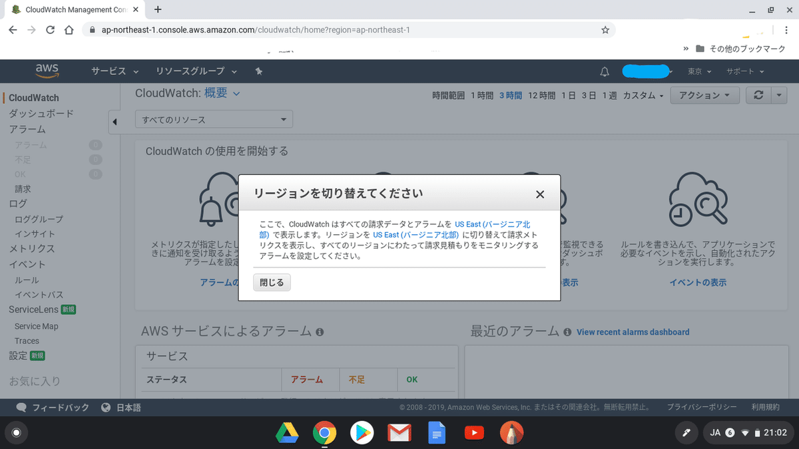Open Gmail from the shelf
Viewport: 799px width, 449px height.
pos(399,432)
